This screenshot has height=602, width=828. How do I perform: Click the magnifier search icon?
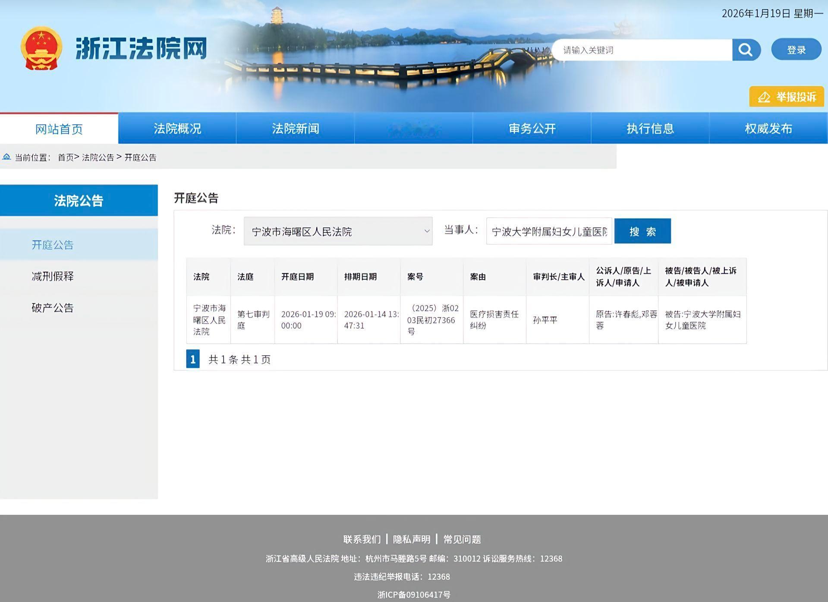click(746, 50)
